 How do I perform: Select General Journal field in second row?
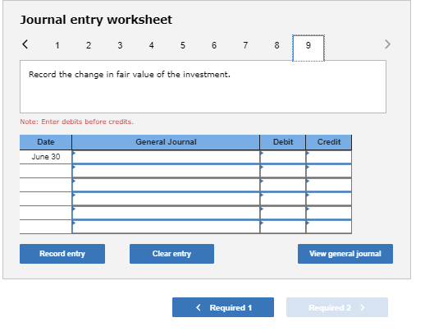tap(166, 171)
